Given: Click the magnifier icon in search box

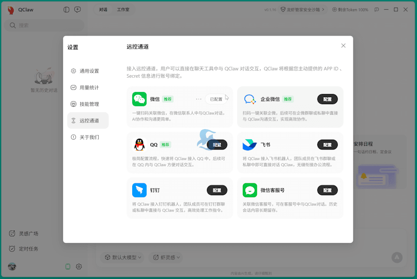Looking at the screenshot, I should (13, 25).
